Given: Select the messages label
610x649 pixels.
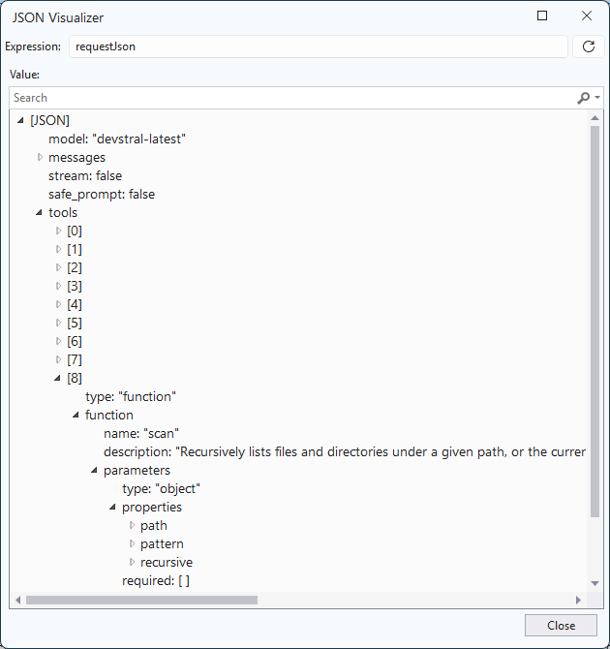Looking at the screenshot, I should point(76,158).
